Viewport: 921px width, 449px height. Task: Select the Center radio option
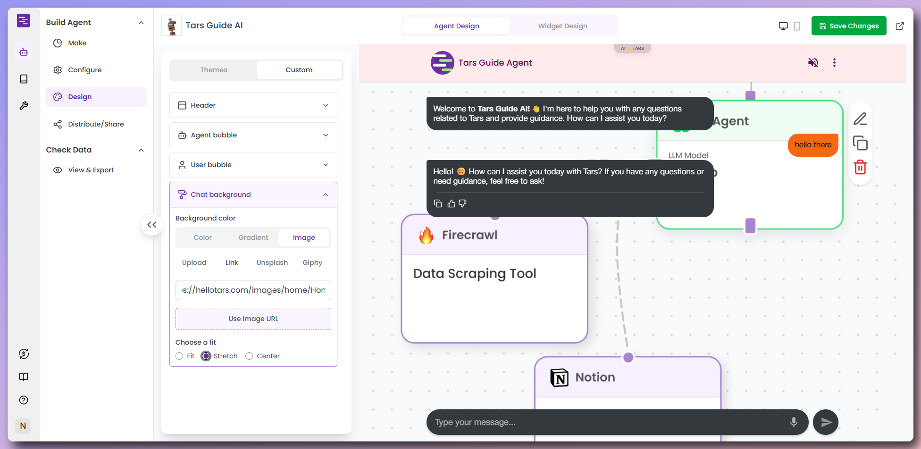tap(249, 356)
